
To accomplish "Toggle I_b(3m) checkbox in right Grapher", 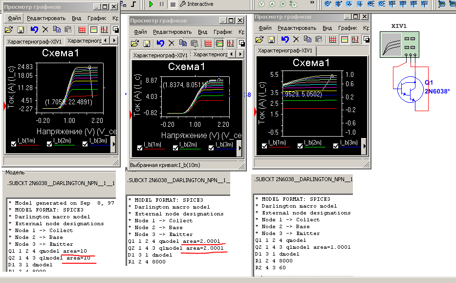I will click(337, 145).
